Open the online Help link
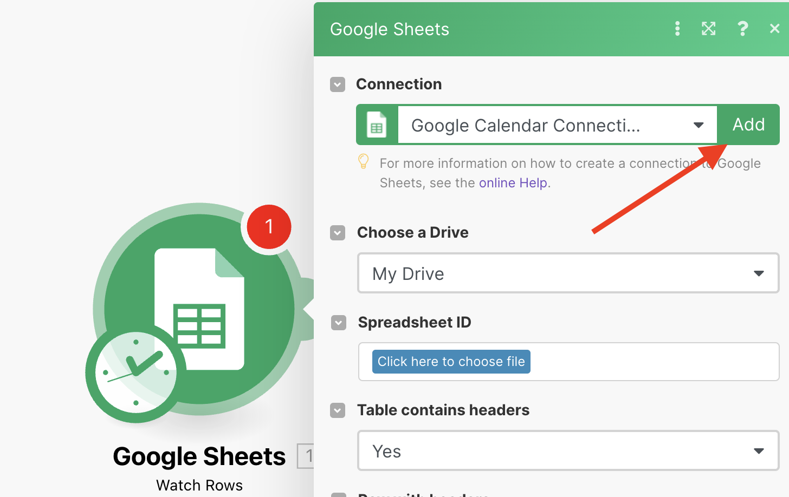The image size is (789, 497). tap(513, 183)
